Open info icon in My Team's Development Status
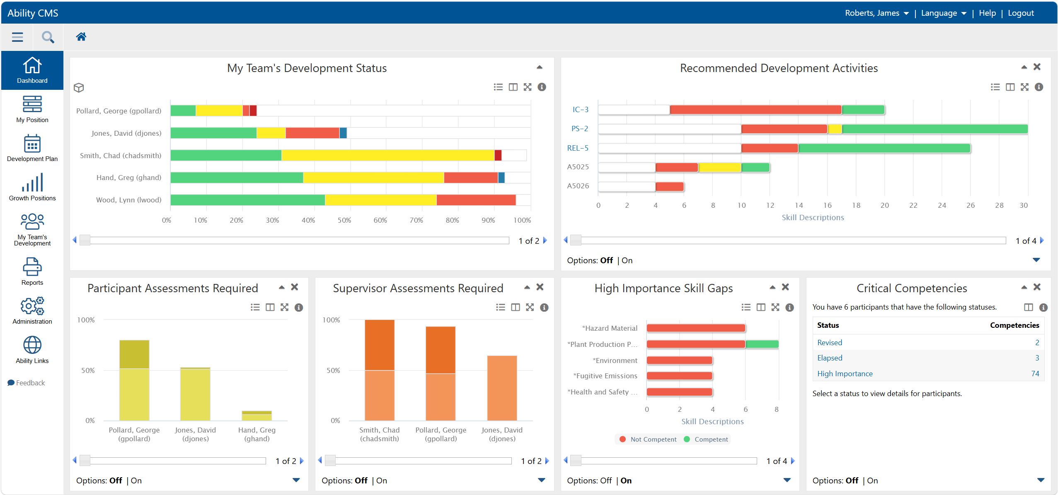Screen dimensions: 1058x495 [542, 87]
